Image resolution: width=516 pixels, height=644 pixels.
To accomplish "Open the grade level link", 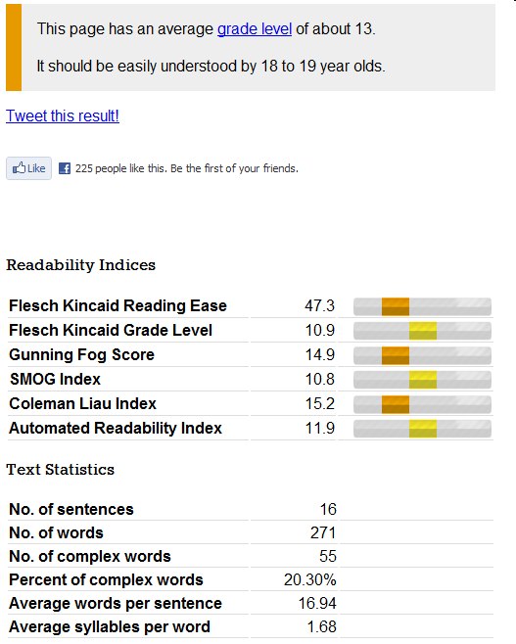I will point(255,29).
